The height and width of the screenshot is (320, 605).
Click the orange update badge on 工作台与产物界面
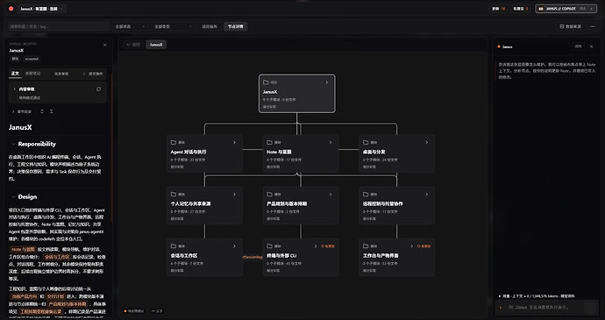click(x=424, y=246)
